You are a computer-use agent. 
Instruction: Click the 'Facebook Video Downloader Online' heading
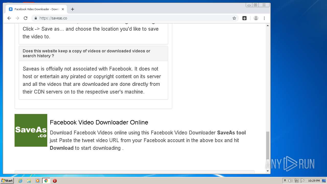(99, 122)
